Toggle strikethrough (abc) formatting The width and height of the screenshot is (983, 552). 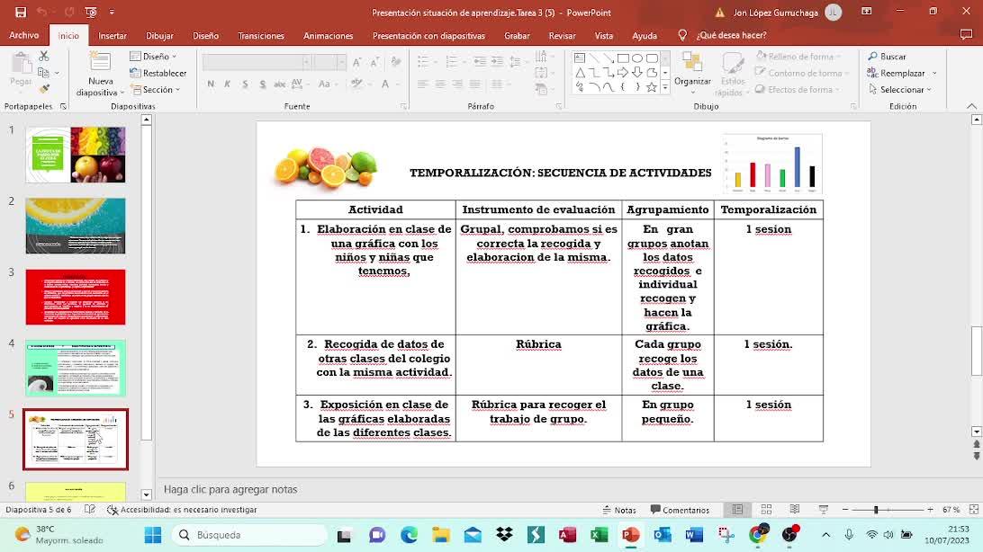tap(280, 84)
